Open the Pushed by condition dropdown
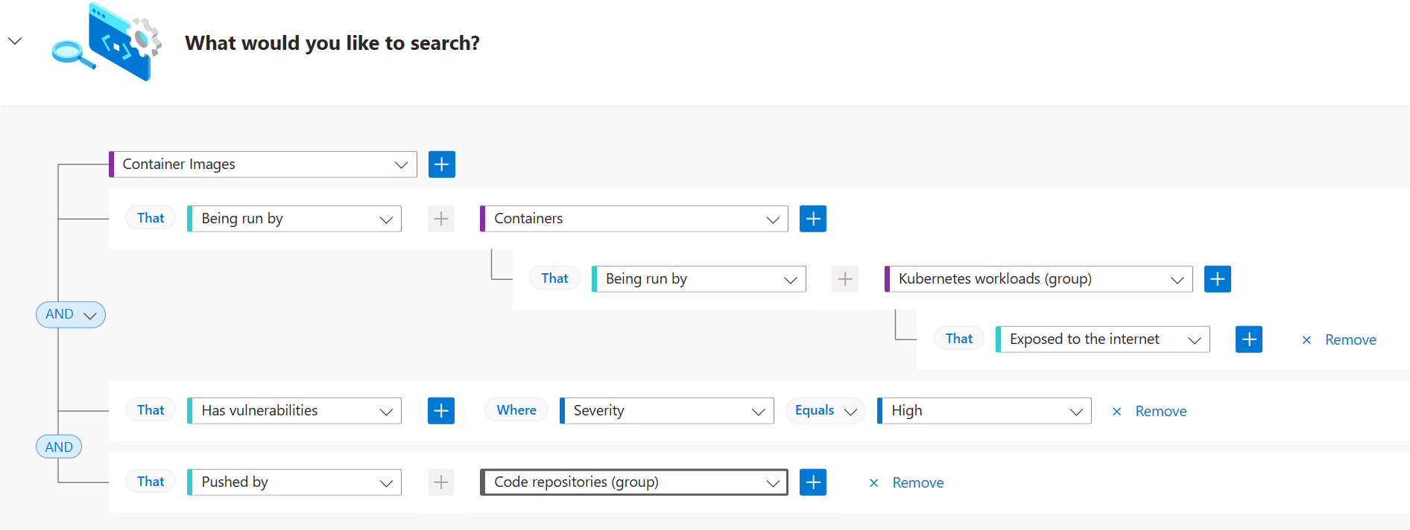Viewport: 1410px width, 530px height. tap(295, 482)
